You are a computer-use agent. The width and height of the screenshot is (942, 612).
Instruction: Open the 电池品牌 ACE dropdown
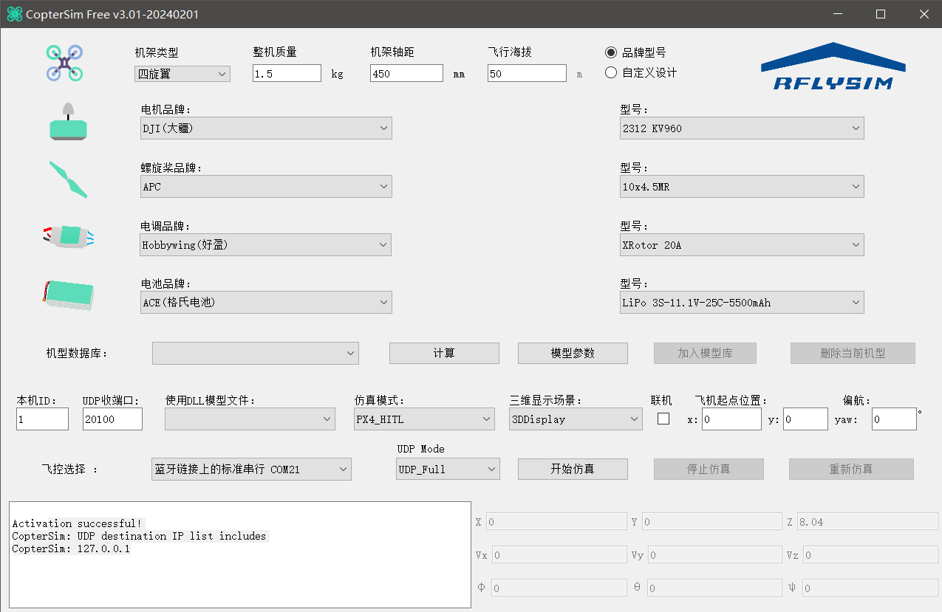click(266, 302)
